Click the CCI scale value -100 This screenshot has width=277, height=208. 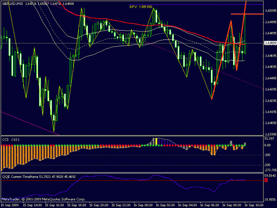267,155
